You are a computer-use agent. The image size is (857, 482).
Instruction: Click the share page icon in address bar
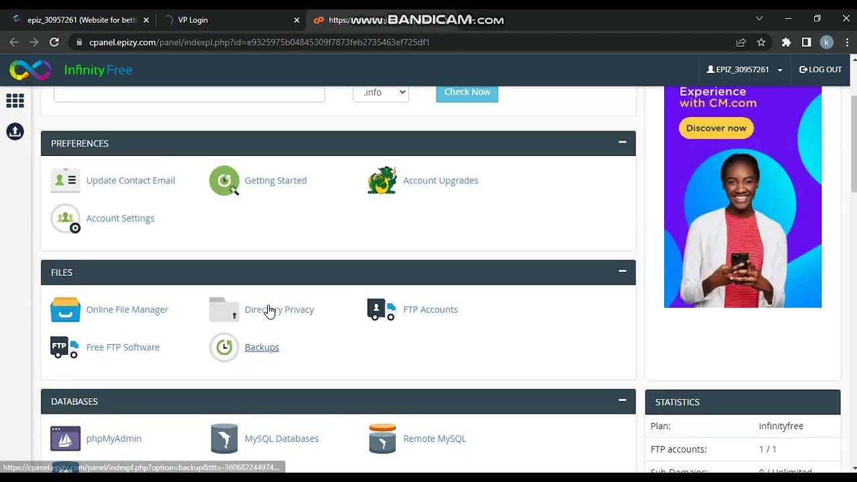click(741, 42)
